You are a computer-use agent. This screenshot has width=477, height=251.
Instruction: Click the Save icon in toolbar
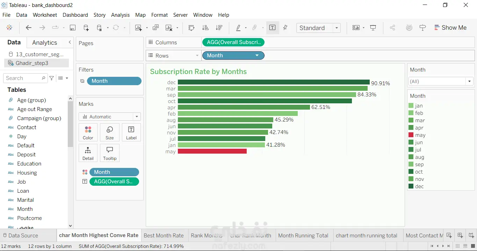pos(73,28)
